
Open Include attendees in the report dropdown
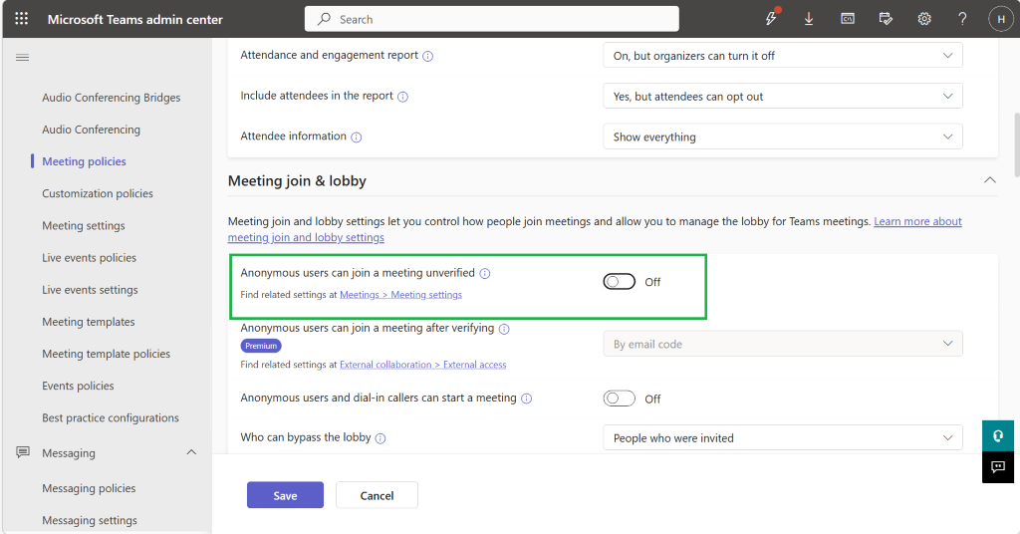pos(783,96)
